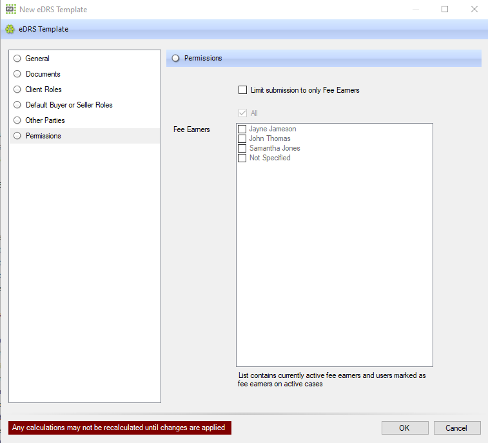This screenshot has width=488, height=443.
Task: Click the app icon in title bar
Action: 10,9
